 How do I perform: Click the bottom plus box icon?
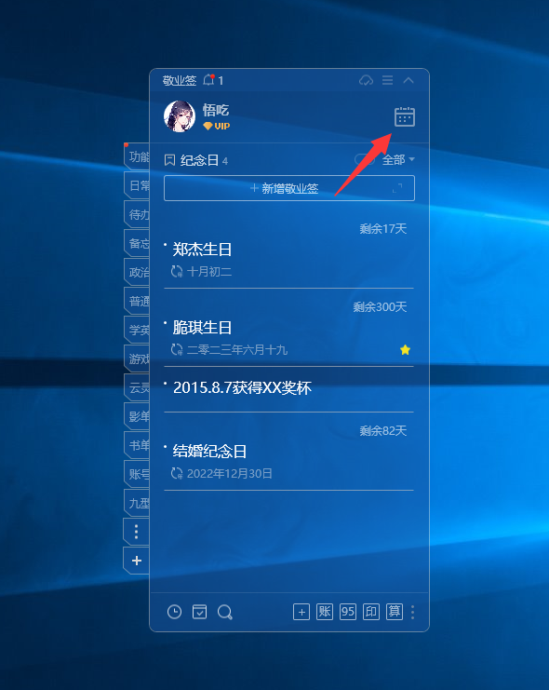(x=301, y=612)
